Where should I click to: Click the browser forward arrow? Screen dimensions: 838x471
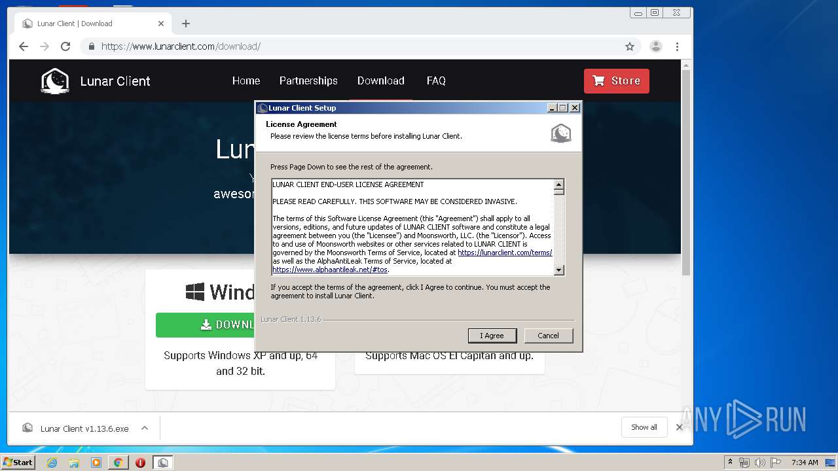pyautogui.click(x=45, y=46)
